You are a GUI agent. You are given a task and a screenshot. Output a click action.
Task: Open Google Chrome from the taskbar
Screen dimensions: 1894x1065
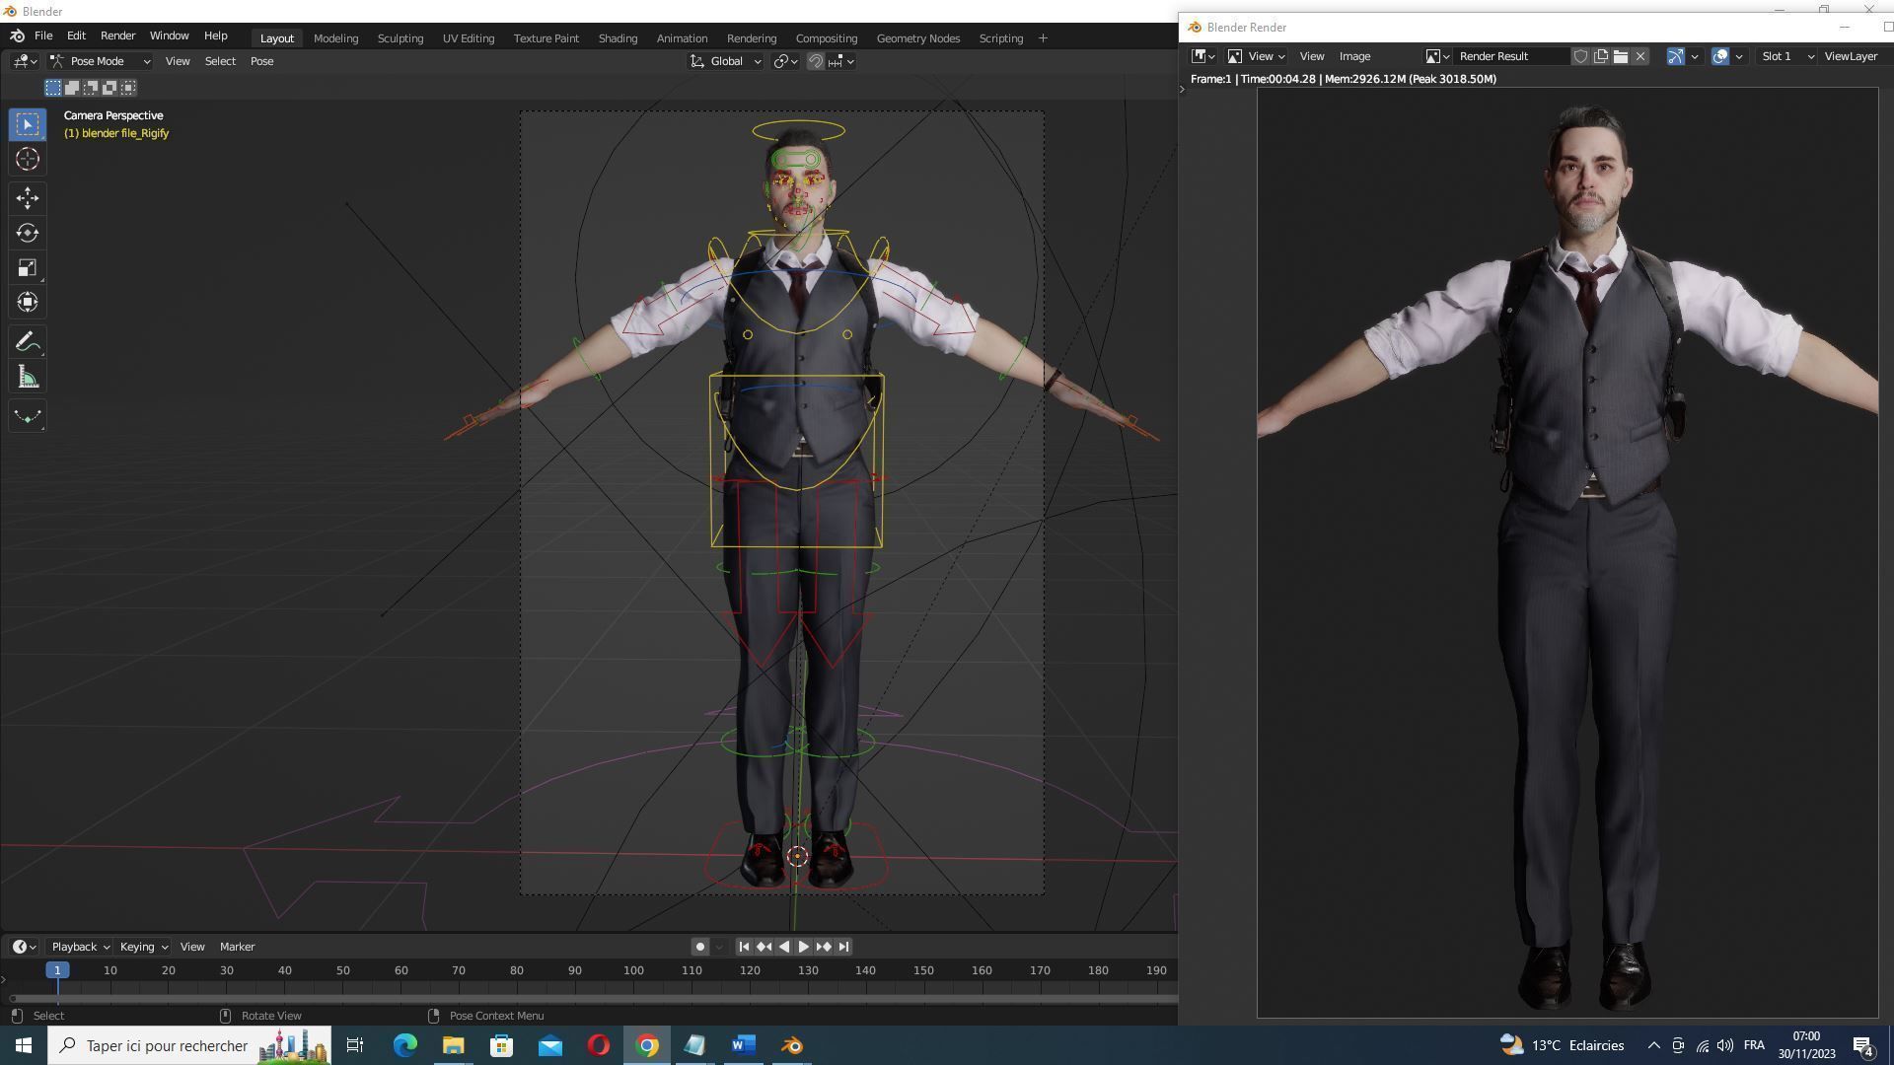coord(647,1045)
